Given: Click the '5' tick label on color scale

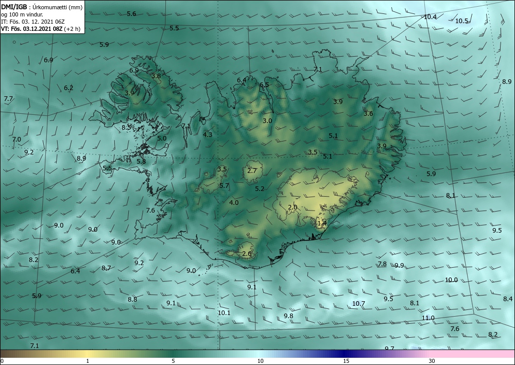Looking at the screenshot, I should (x=173, y=361).
